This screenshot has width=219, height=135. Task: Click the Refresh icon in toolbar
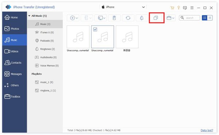pos(128,18)
